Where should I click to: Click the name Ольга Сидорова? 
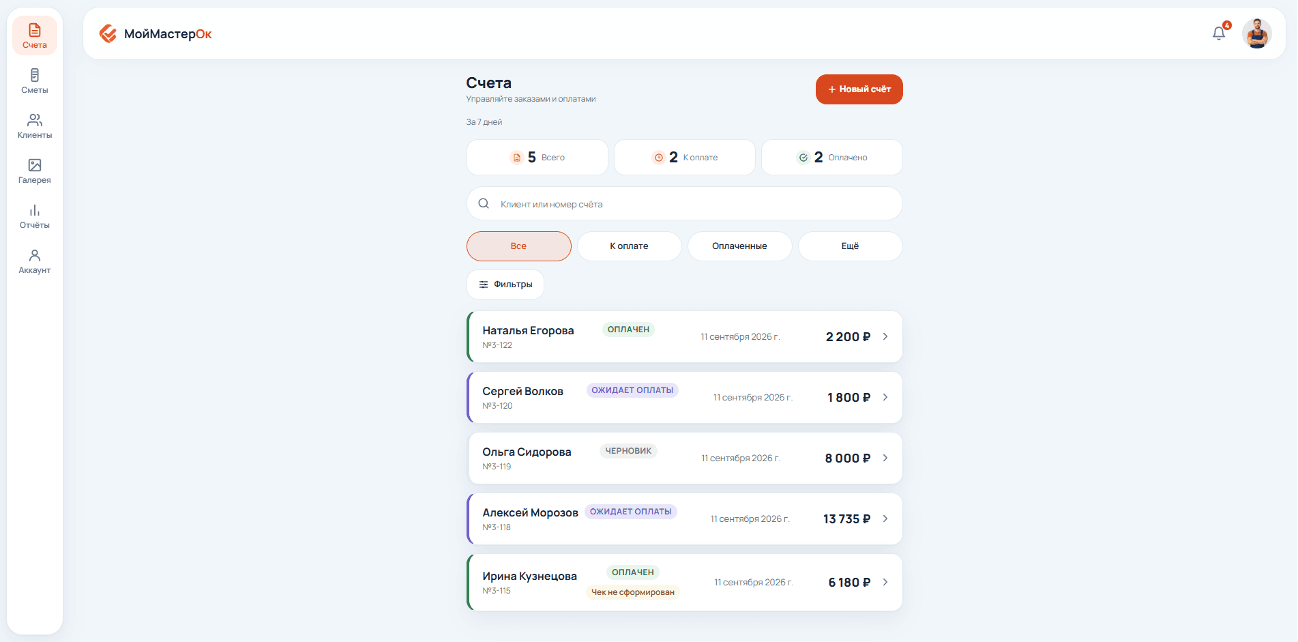point(527,452)
